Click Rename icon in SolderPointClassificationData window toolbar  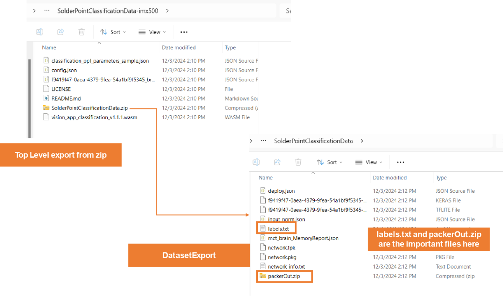[x=256, y=162]
